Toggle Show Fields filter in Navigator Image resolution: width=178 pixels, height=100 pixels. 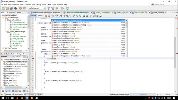click(x=6, y=91)
